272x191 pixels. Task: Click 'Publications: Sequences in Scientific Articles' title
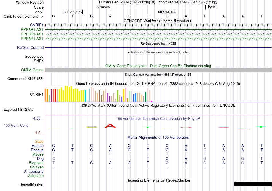[x=158, y=52]
